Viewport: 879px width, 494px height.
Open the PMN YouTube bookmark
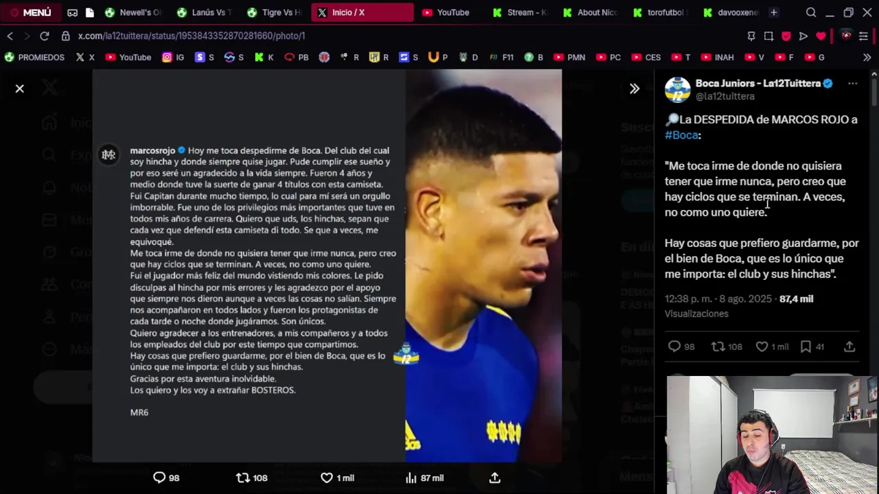[569, 58]
